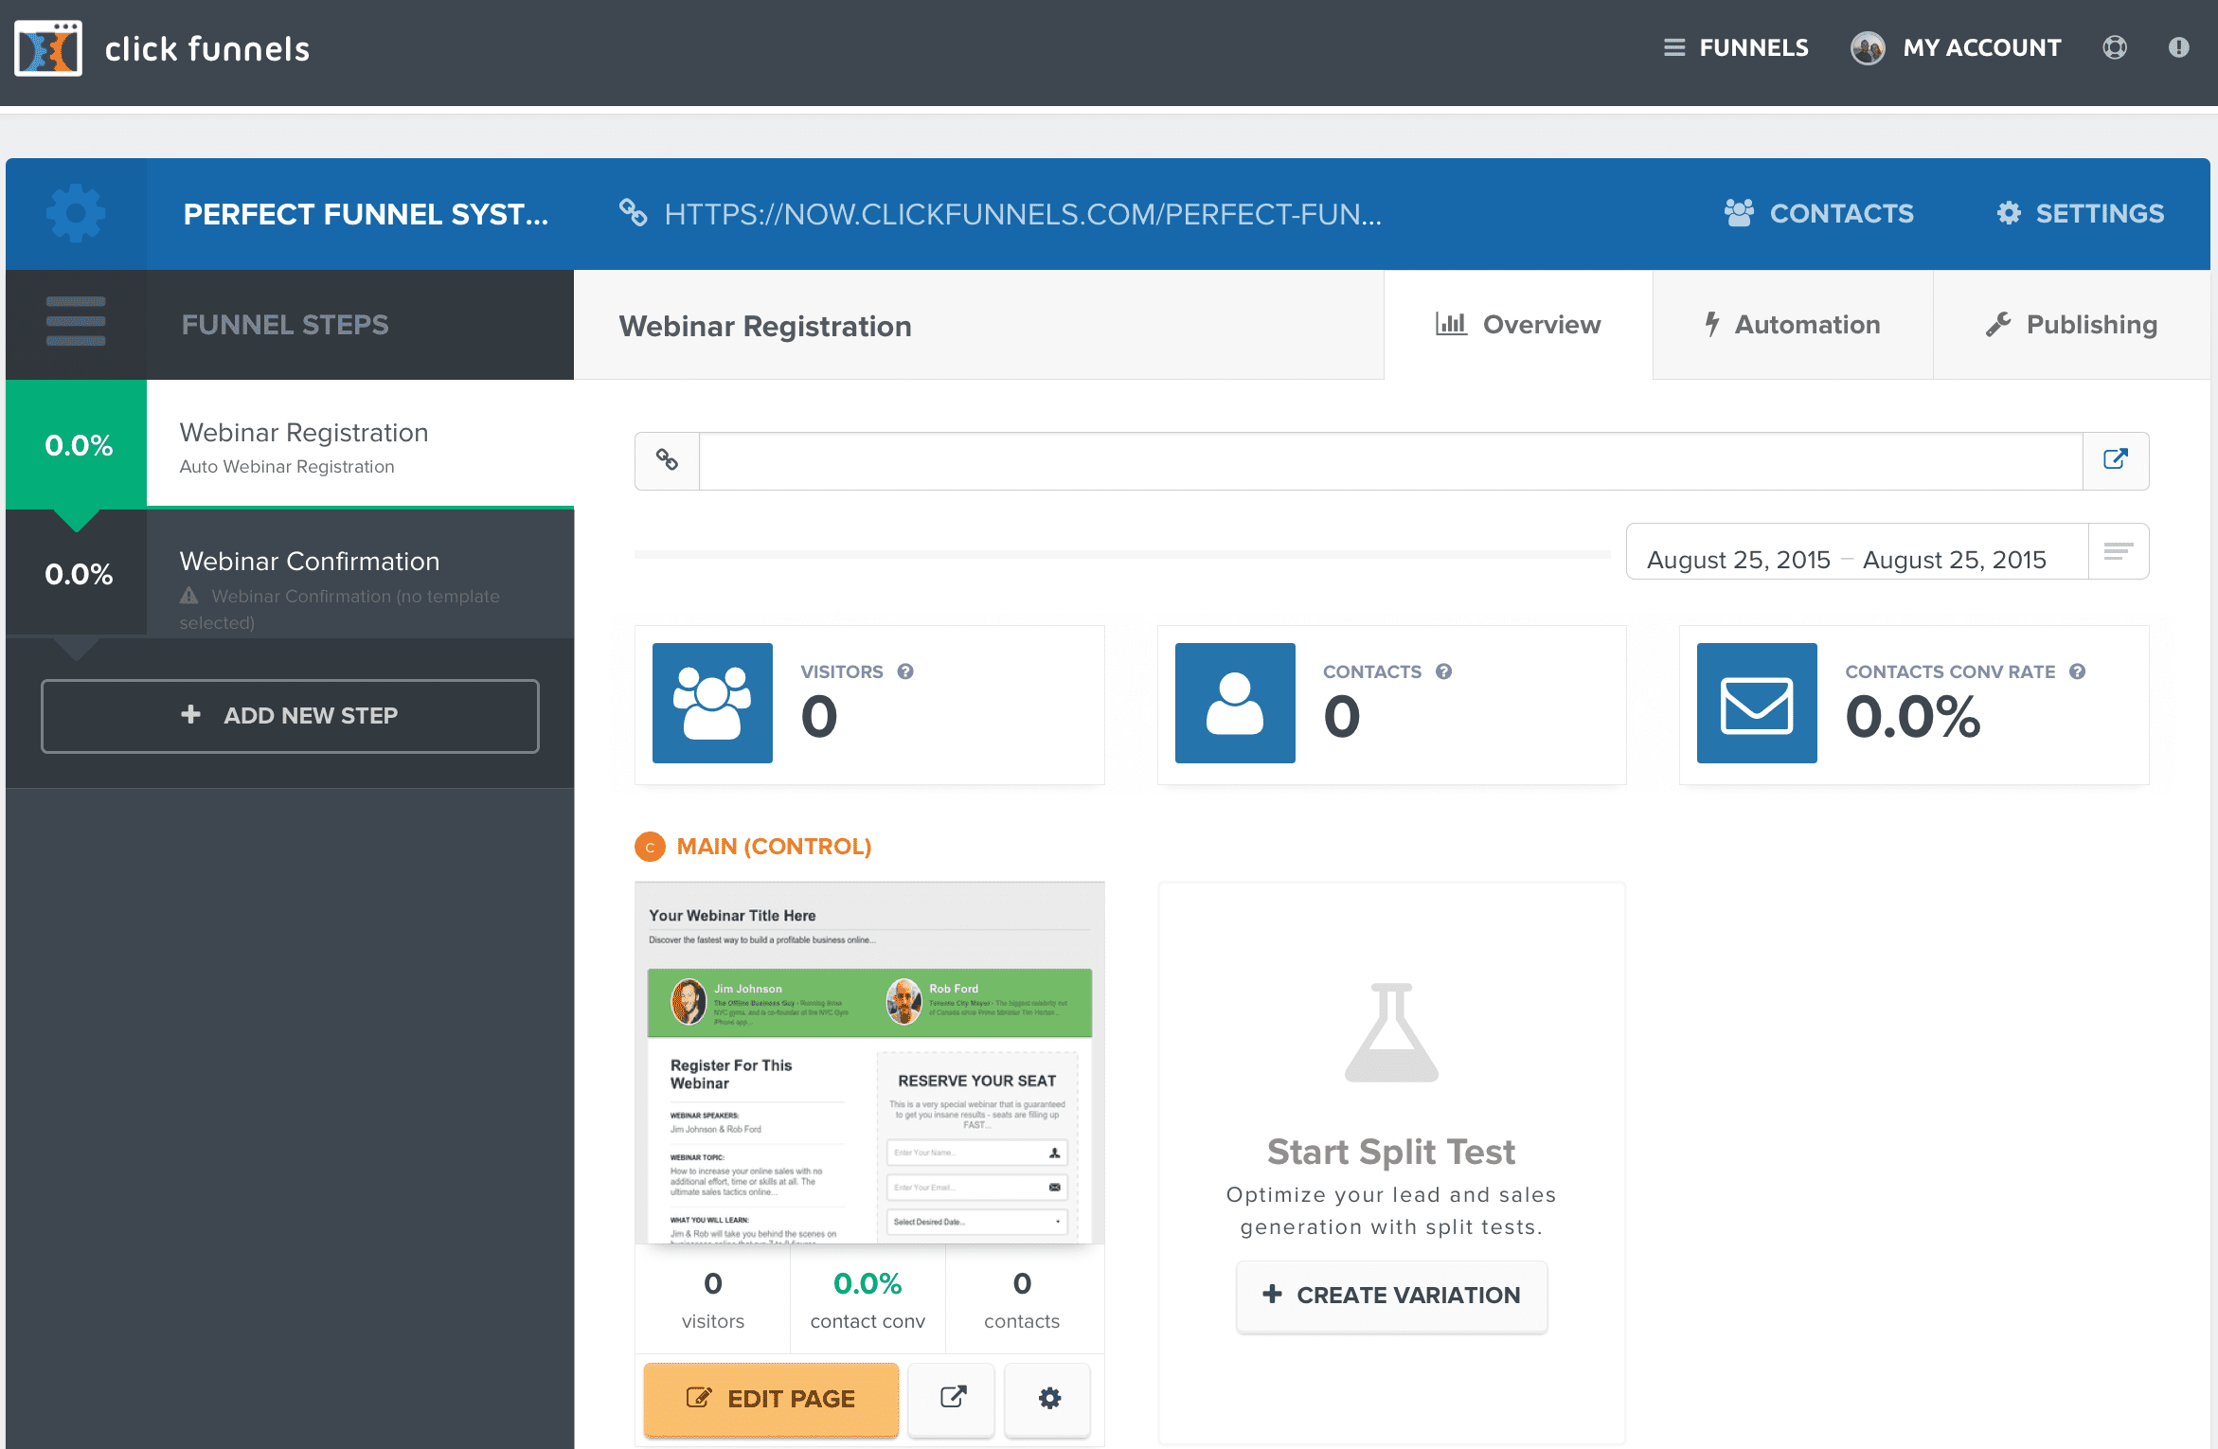This screenshot has width=2218, height=1449.
Task: Click Add New Step button
Action: pos(290,716)
